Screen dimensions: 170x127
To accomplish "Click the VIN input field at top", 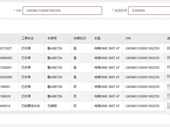I will [62, 11].
